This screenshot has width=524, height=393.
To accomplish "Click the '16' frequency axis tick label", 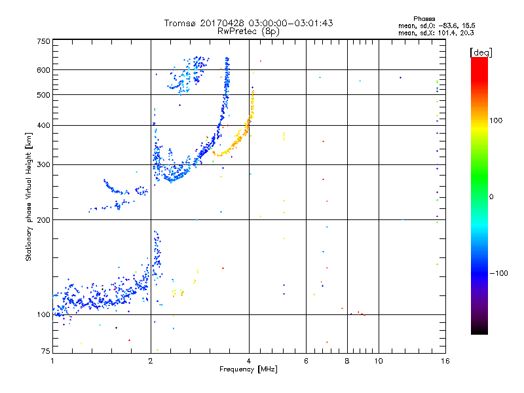I will [445, 361].
